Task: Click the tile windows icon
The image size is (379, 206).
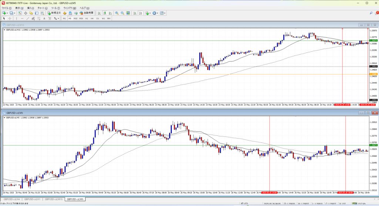Action: (128, 13)
